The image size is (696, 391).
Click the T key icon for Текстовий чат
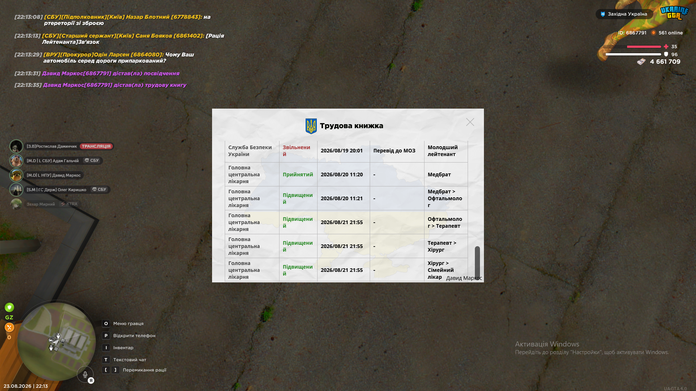point(106,360)
